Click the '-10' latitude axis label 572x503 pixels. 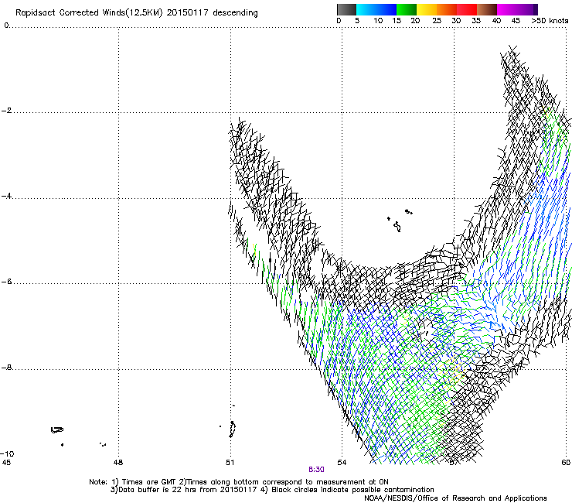tap(7, 453)
